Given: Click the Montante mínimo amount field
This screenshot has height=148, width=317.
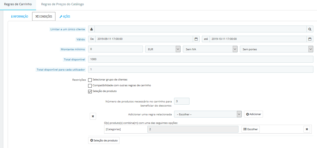Looking at the screenshot, I should pyautogui.click(x=115, y=49).
